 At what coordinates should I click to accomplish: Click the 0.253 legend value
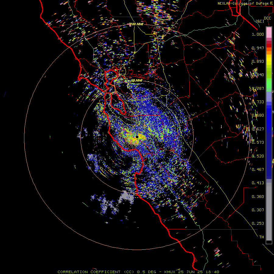click(258, 223)
